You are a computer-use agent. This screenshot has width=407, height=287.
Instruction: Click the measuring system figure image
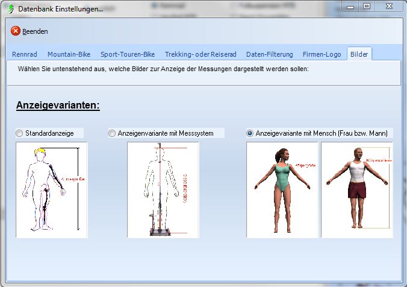point(163,189)
